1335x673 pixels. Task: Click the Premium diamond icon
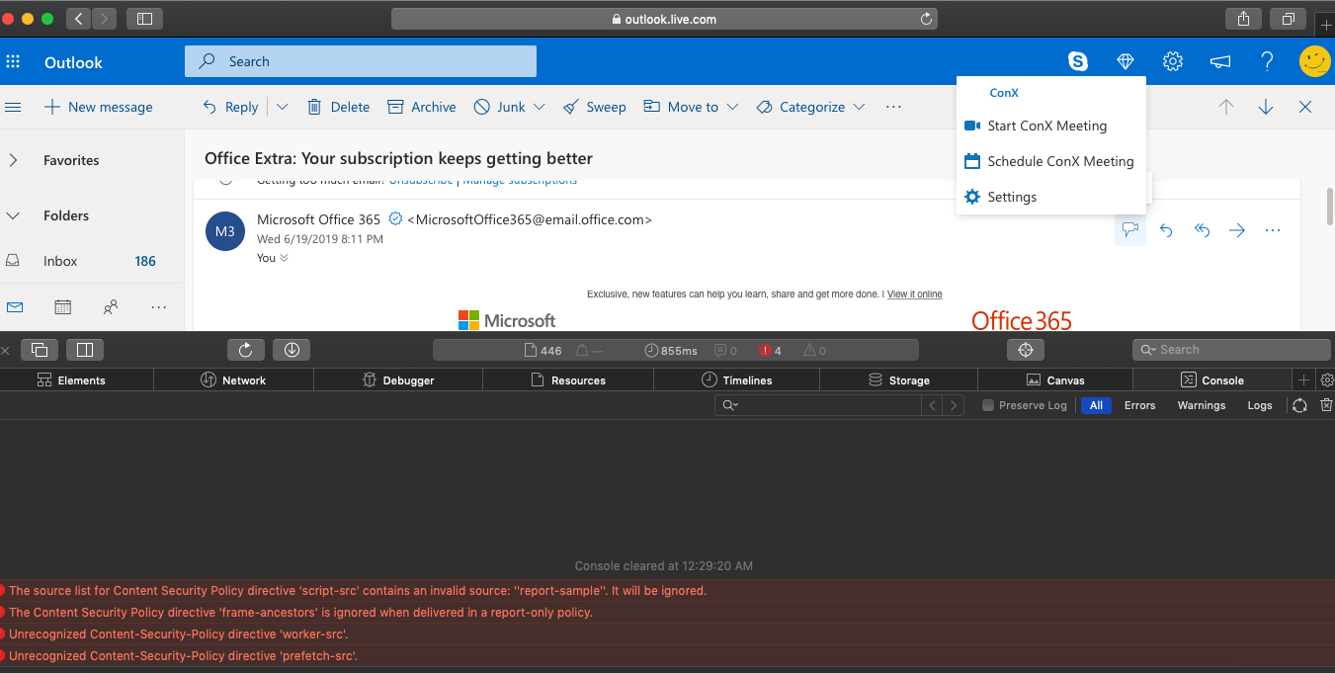pos(1125,60)
